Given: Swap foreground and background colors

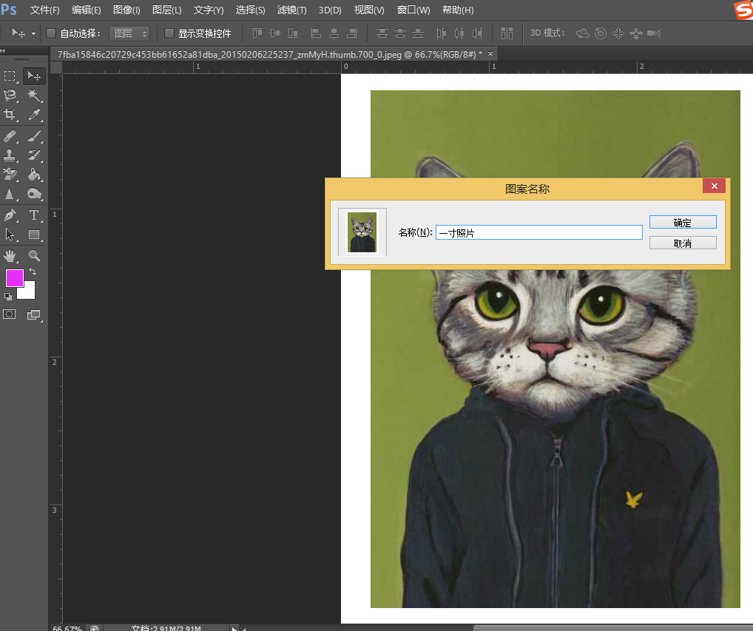Looking at the screenshot, I should pyautogui.click(x=33, y=271).
